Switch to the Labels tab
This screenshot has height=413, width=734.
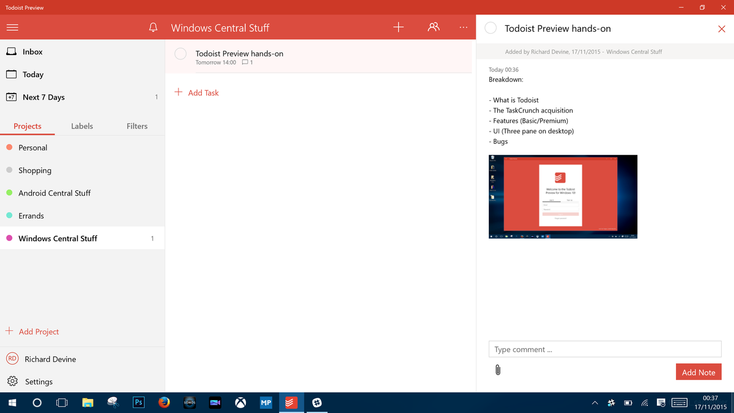82,126
